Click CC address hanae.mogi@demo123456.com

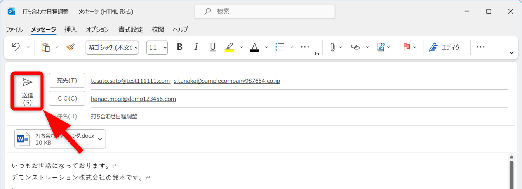pyautogui.click(x=133, y=99)
